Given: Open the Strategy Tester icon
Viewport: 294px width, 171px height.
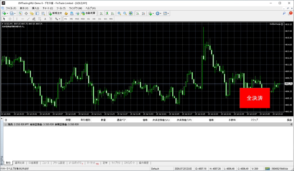Looking at the screenshot, I should pyautogui.click(x=43, y=13).
